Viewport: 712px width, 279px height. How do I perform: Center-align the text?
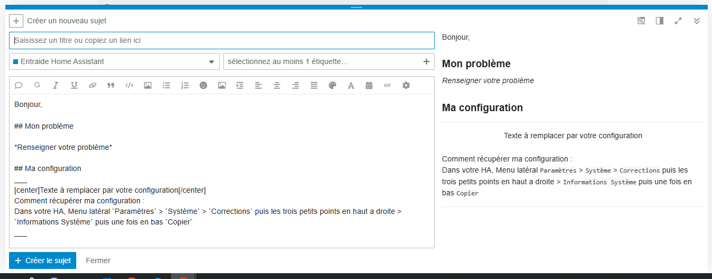click(277, 85)
